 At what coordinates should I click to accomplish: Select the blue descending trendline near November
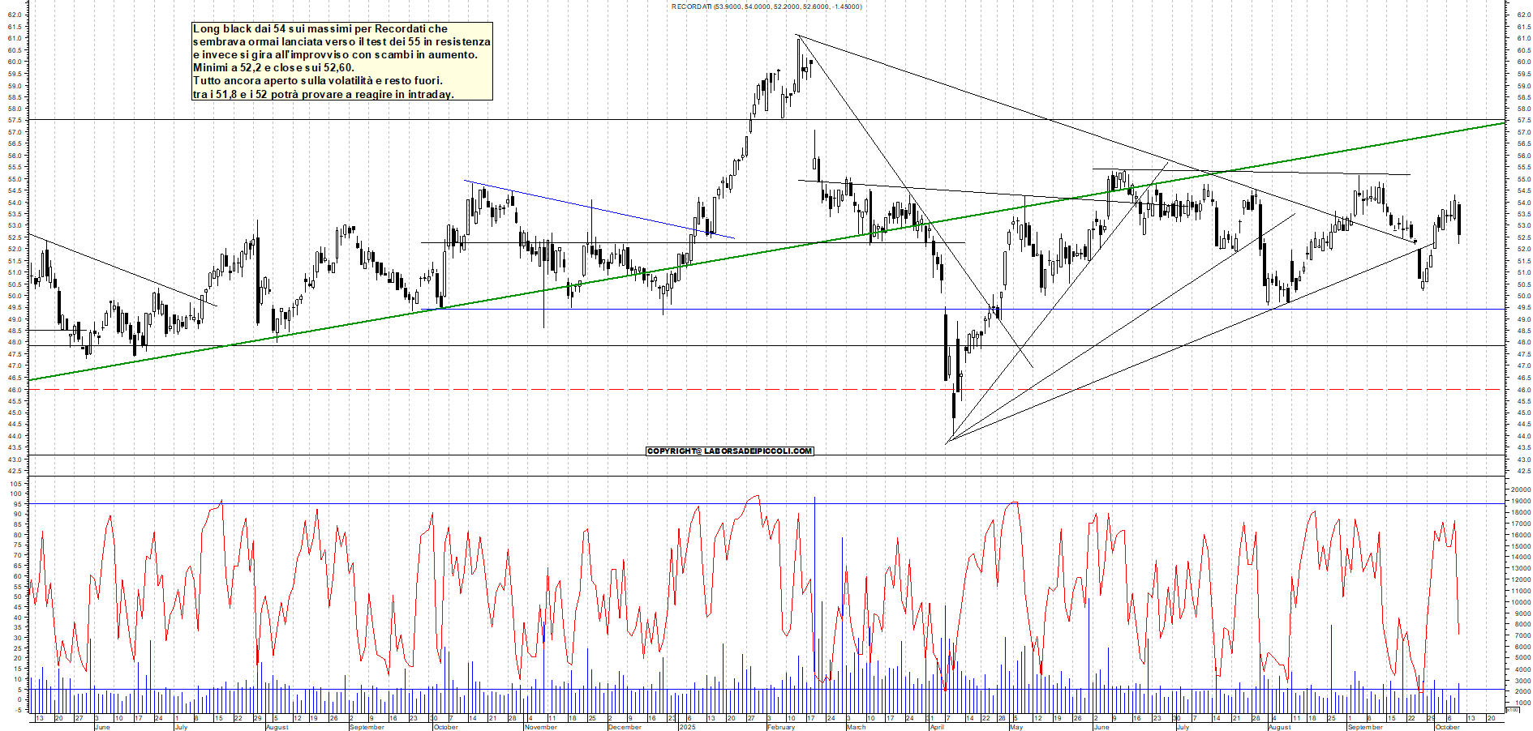(599, 209)
